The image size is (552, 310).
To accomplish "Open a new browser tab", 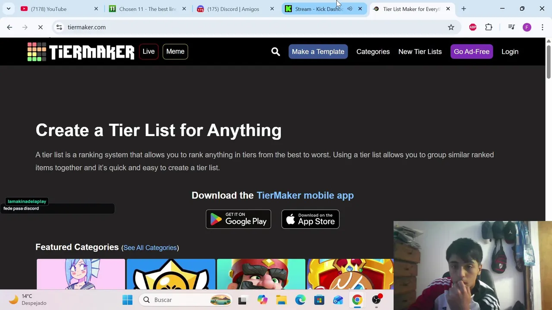I will (464, 9).
